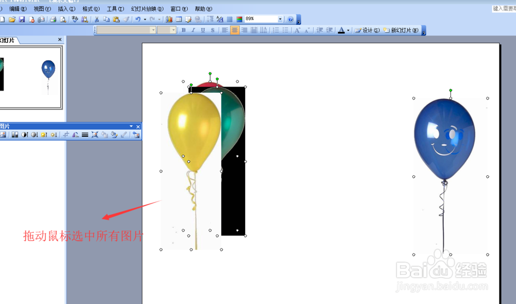
Task: Click the Compress Pictures icon
Action: pos(95,135)
